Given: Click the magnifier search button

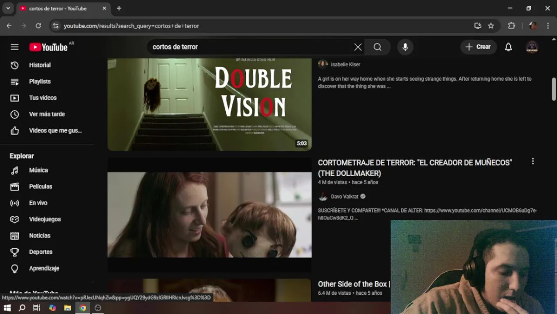Looking at the screenshot, I should (377, 47).
